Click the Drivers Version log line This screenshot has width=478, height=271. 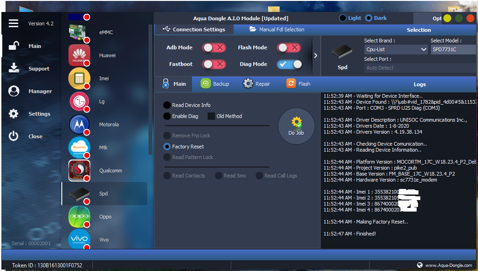pyautogui.click(x=373, y=132)
